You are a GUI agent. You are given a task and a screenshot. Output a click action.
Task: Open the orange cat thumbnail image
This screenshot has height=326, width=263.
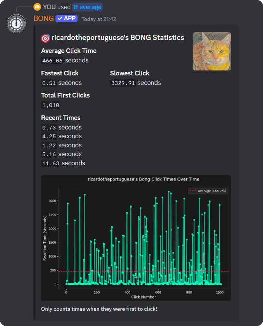[212, 51]
